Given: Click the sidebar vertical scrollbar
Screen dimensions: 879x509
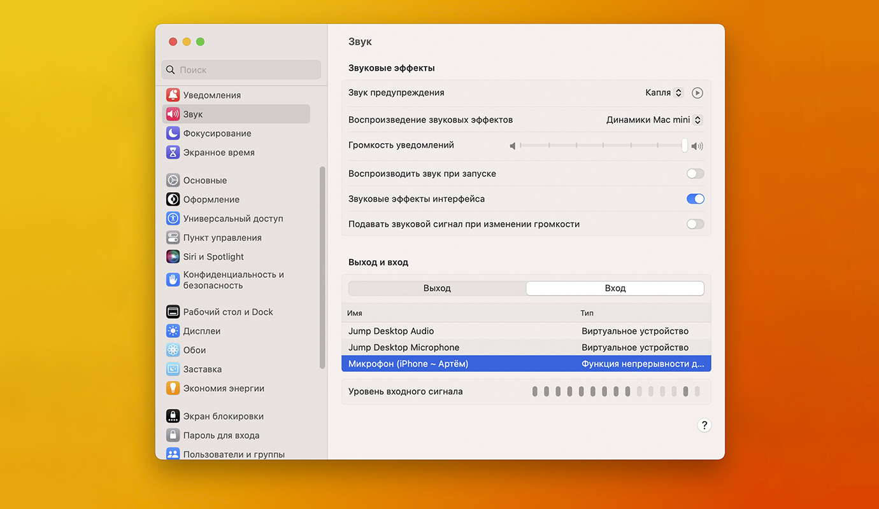Looking at the screenshot, I should pyautogui.click(x=322, y=267).
